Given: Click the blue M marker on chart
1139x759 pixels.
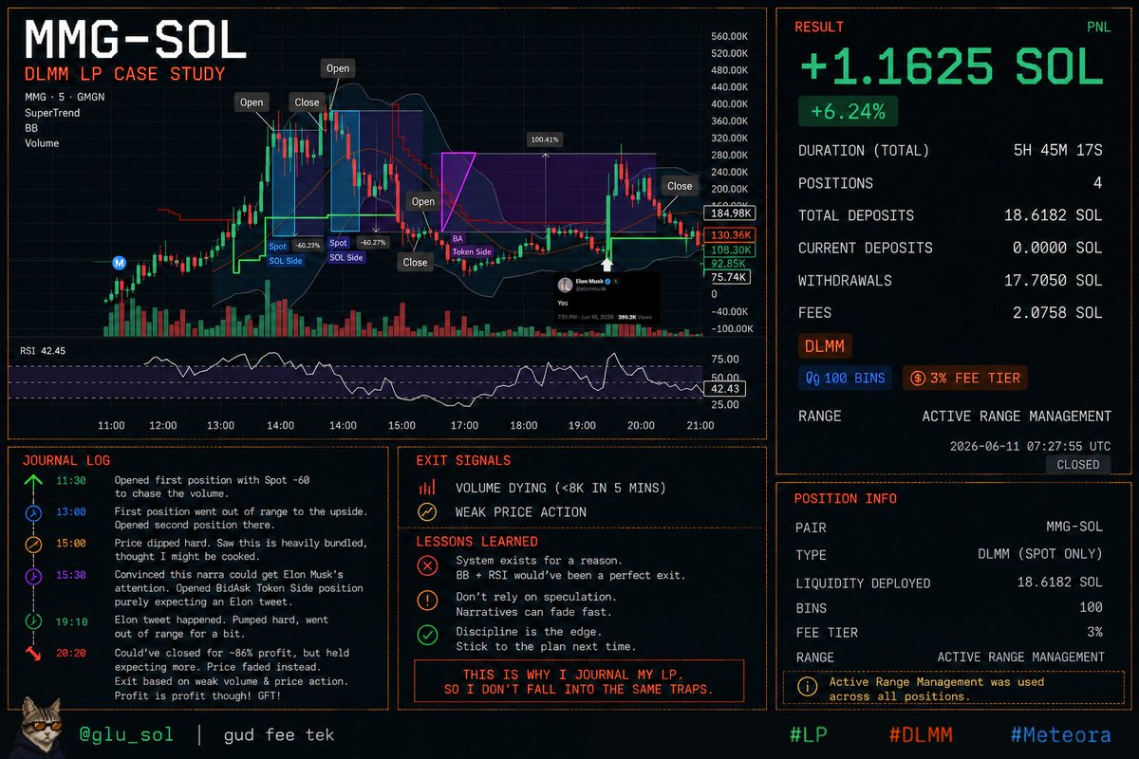Looking at the screenshot, I should [120, 262].
